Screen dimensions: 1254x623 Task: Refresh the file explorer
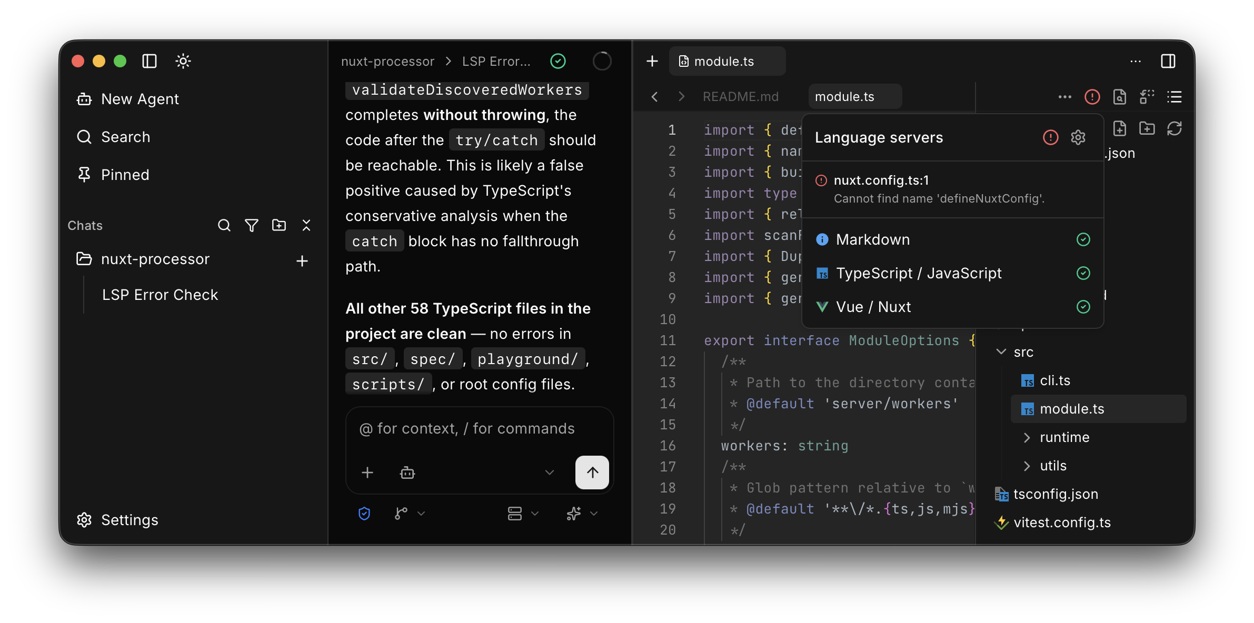pyautogui.click(x=1175, y=128)
